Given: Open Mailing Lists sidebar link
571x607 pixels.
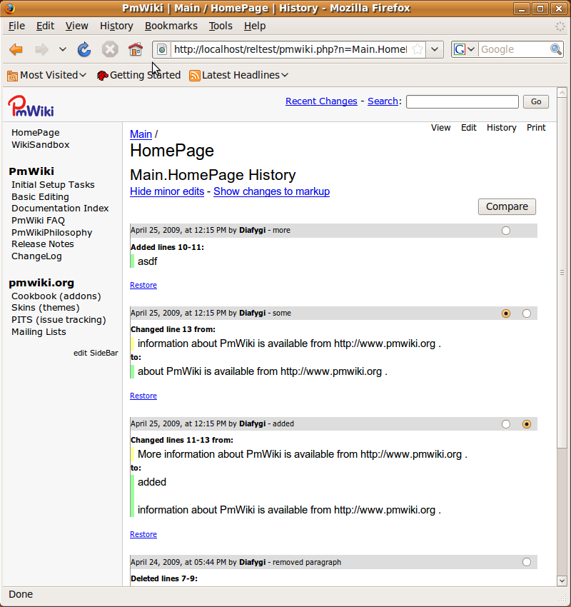Looking at the screenshot, I should 39,332.
